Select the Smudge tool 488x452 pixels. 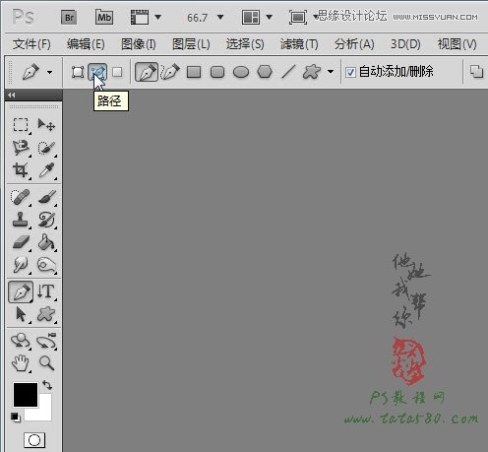[21, 265]
